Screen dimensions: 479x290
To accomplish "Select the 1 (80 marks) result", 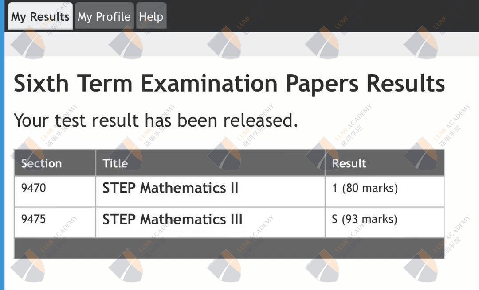I will pos(365,188).
